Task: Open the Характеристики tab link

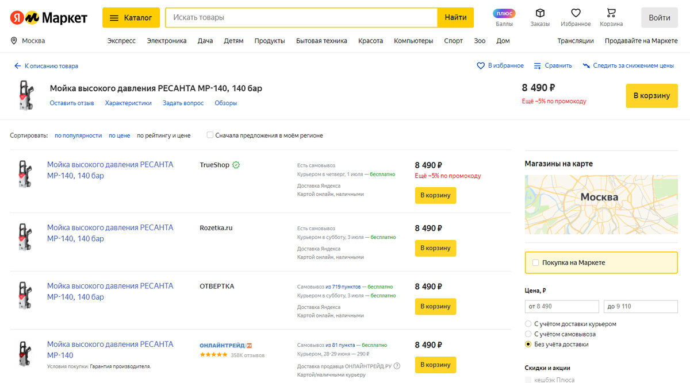Action: (128, 103)
